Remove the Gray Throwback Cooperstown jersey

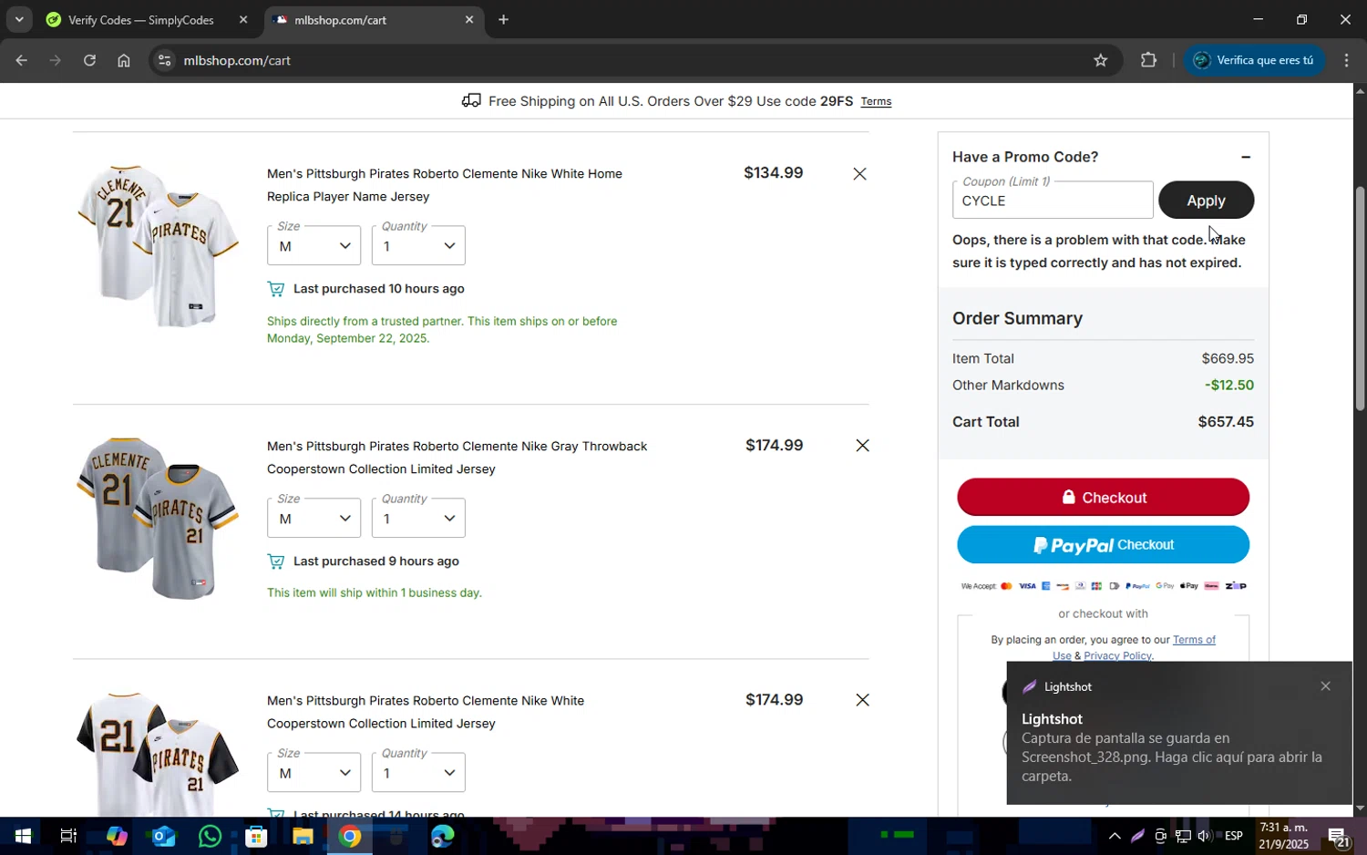click(x=862, y=446)
